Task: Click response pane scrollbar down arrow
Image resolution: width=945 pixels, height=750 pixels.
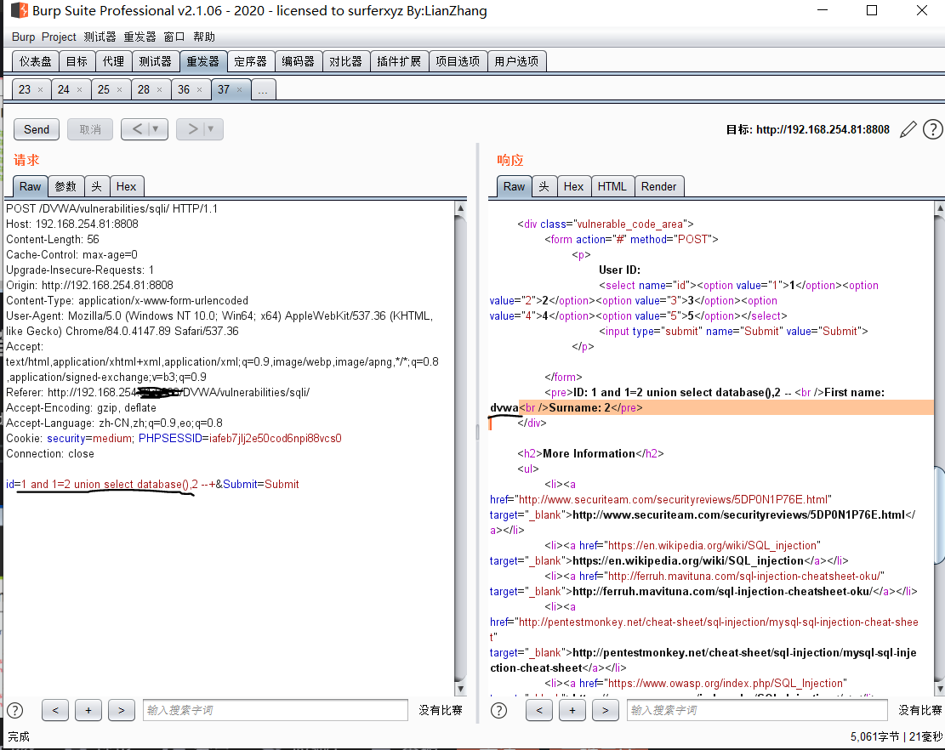Action: [x=940, y=689]
